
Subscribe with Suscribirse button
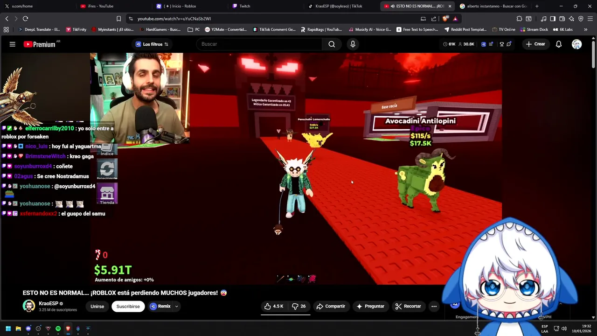point(128,306)
